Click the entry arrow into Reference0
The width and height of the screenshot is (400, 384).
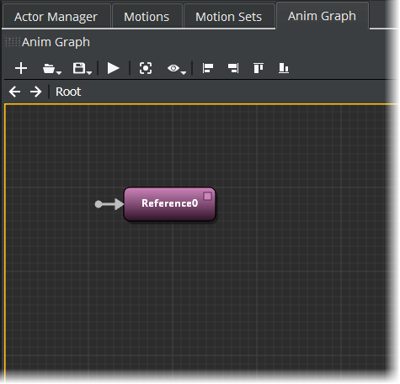[109, 204]
